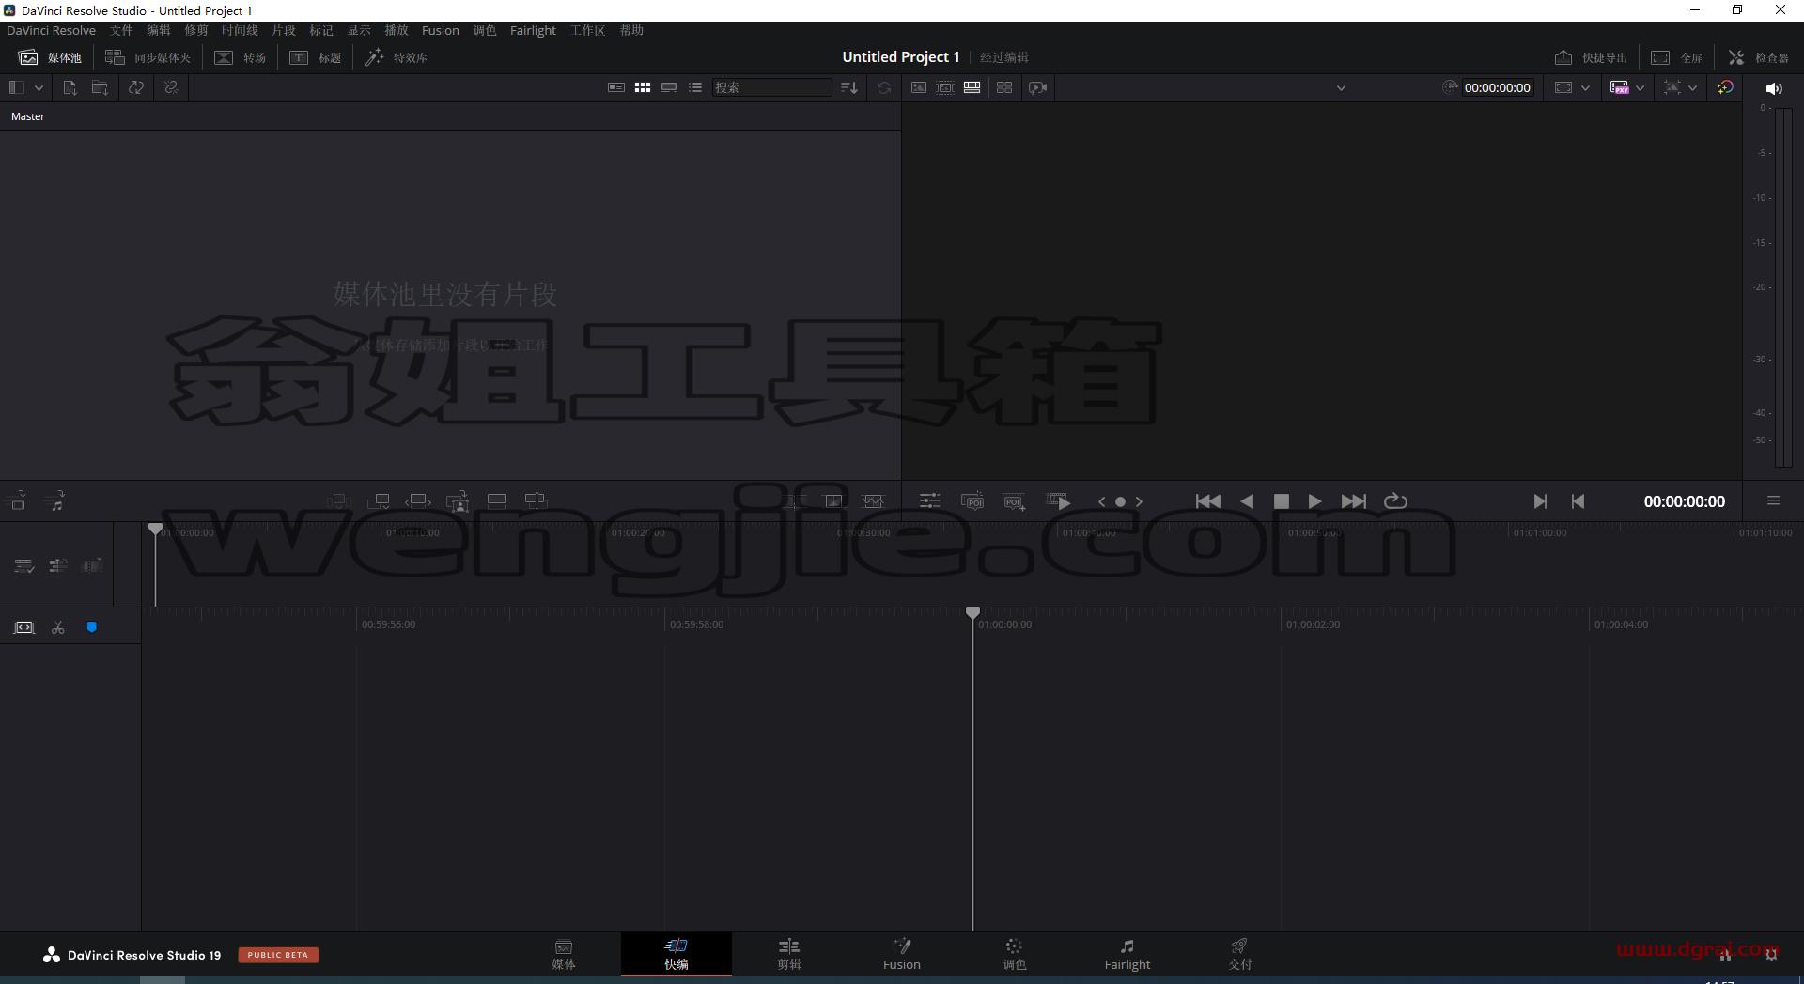Click the Smart Insert edit icon

click(x=339, y=501)
